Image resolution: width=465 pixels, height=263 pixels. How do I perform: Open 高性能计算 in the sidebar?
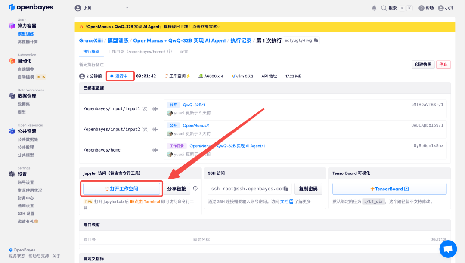tap(28, 42)
